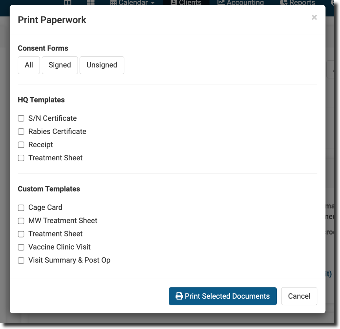340x329 pixels.
Task: Choose Signed consent forms
Action: pyautogui.click(x=60, y=65)
